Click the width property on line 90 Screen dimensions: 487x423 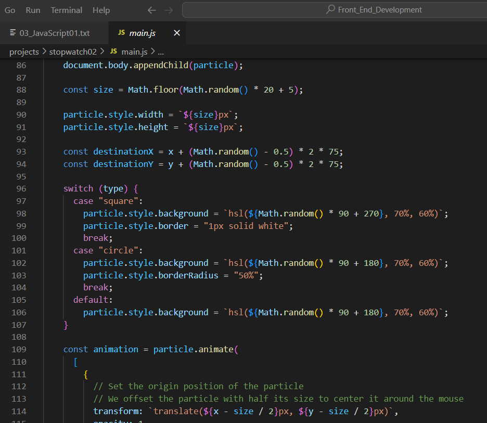click(151, 114)
